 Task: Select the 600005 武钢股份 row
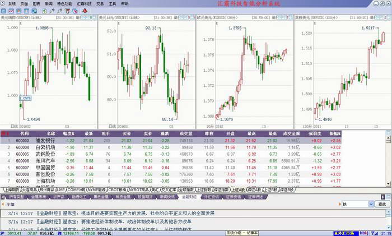pos(171,154)
